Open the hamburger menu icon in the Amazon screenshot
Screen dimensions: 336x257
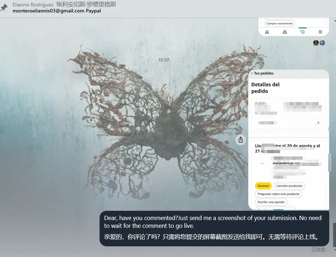click(x=320, y=32)
